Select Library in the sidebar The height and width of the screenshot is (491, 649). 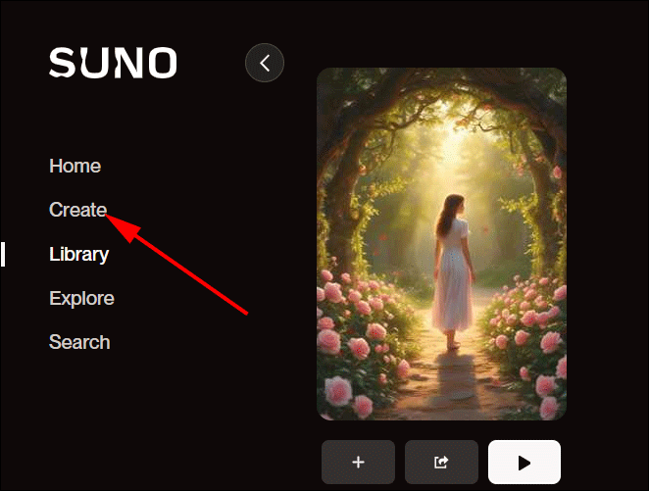click(x=79, y=255)
